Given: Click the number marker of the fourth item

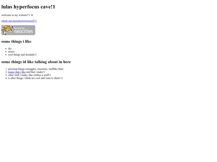Looking at the screenshot, I should pos(6,78).
